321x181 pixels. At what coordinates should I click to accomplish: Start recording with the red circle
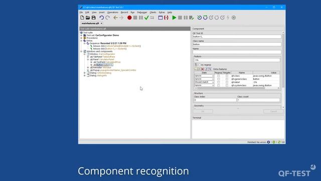pos(129,18)
